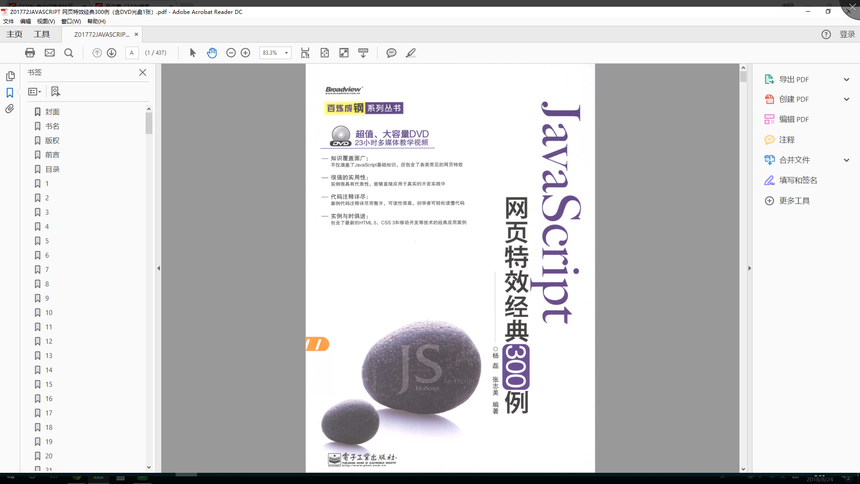Jump to bookmark chapter 5
Image resolution: width=860 pixels, height=484 pixels.
47,241
